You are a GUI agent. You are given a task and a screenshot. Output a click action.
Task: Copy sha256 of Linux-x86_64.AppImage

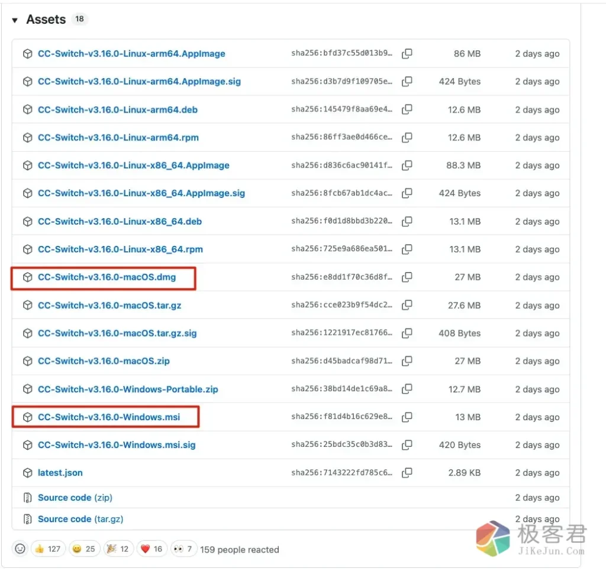tap(407, 165)
